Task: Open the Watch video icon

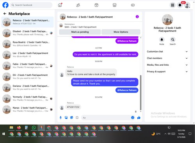Action: pos(96,5)
